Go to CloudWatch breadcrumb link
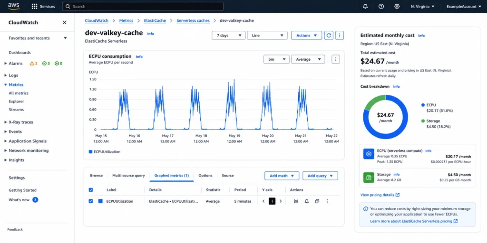 97,20
